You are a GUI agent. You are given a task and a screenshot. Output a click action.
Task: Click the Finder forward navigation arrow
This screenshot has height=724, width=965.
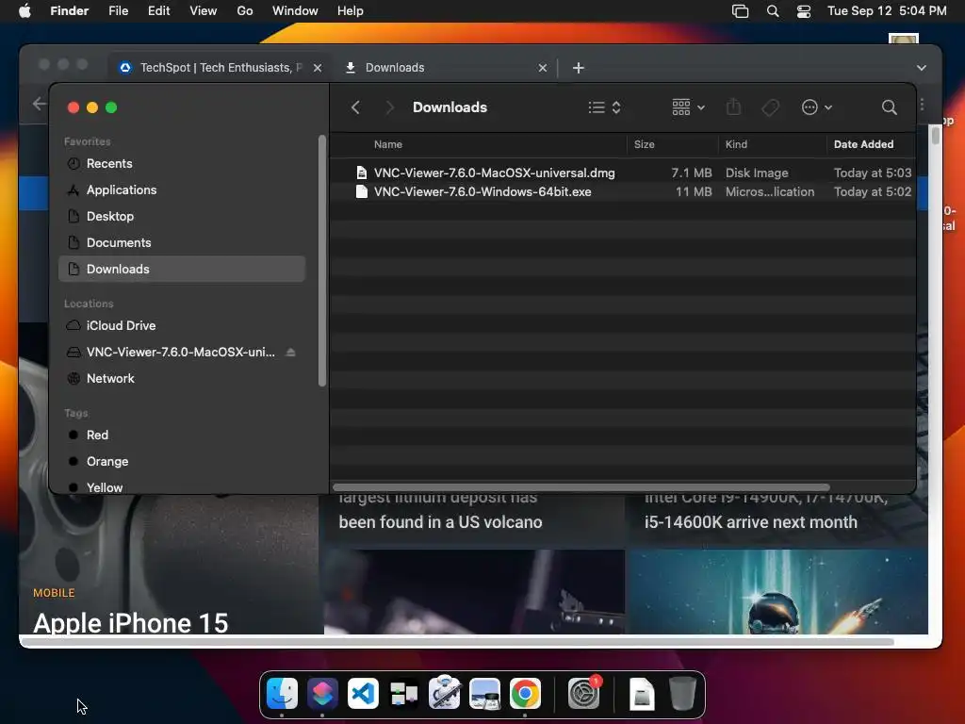[x=389, y=107]
